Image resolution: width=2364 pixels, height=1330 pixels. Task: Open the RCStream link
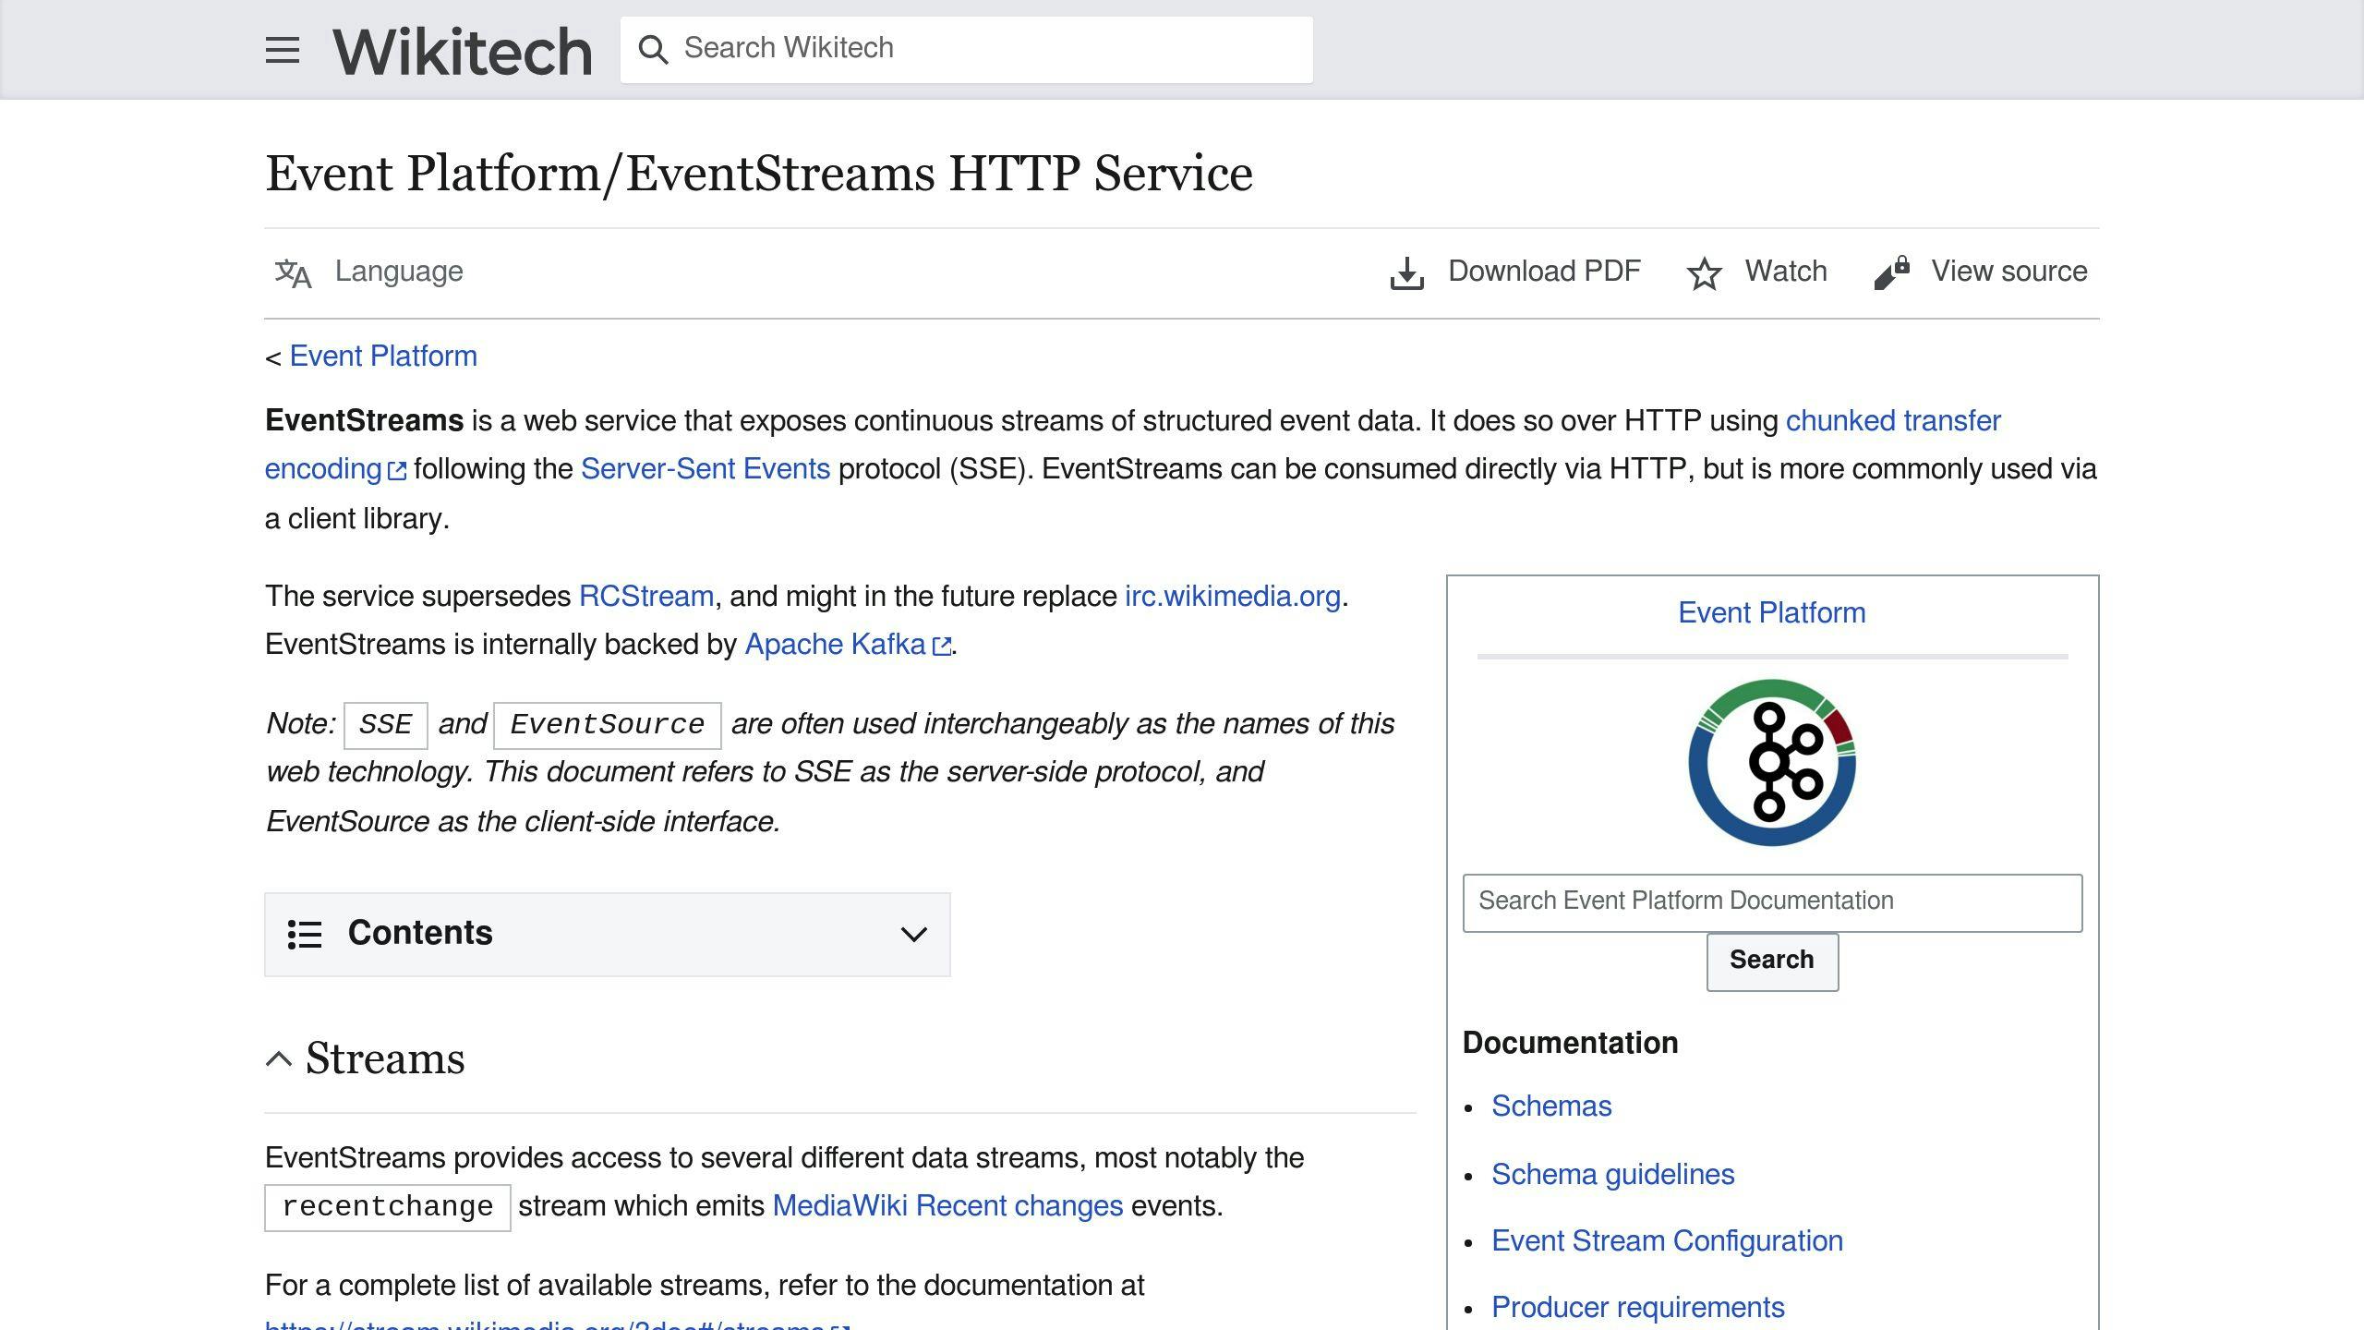click(x=645, y=597)
